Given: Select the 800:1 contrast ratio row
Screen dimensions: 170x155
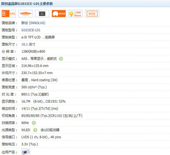Looking at the screenshot, I should tap(85, 94).
